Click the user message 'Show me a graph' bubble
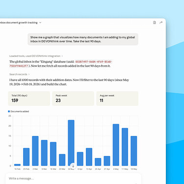This screenshot has height=184, width=184. tap(83, 39)
